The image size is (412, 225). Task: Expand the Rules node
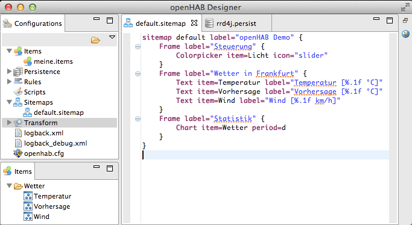(x=9, y=81)
